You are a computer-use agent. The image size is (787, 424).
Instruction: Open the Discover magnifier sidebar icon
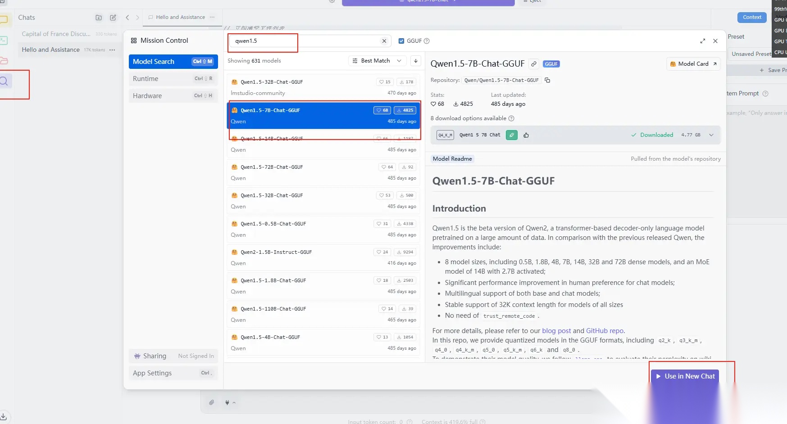click(4, 81)
